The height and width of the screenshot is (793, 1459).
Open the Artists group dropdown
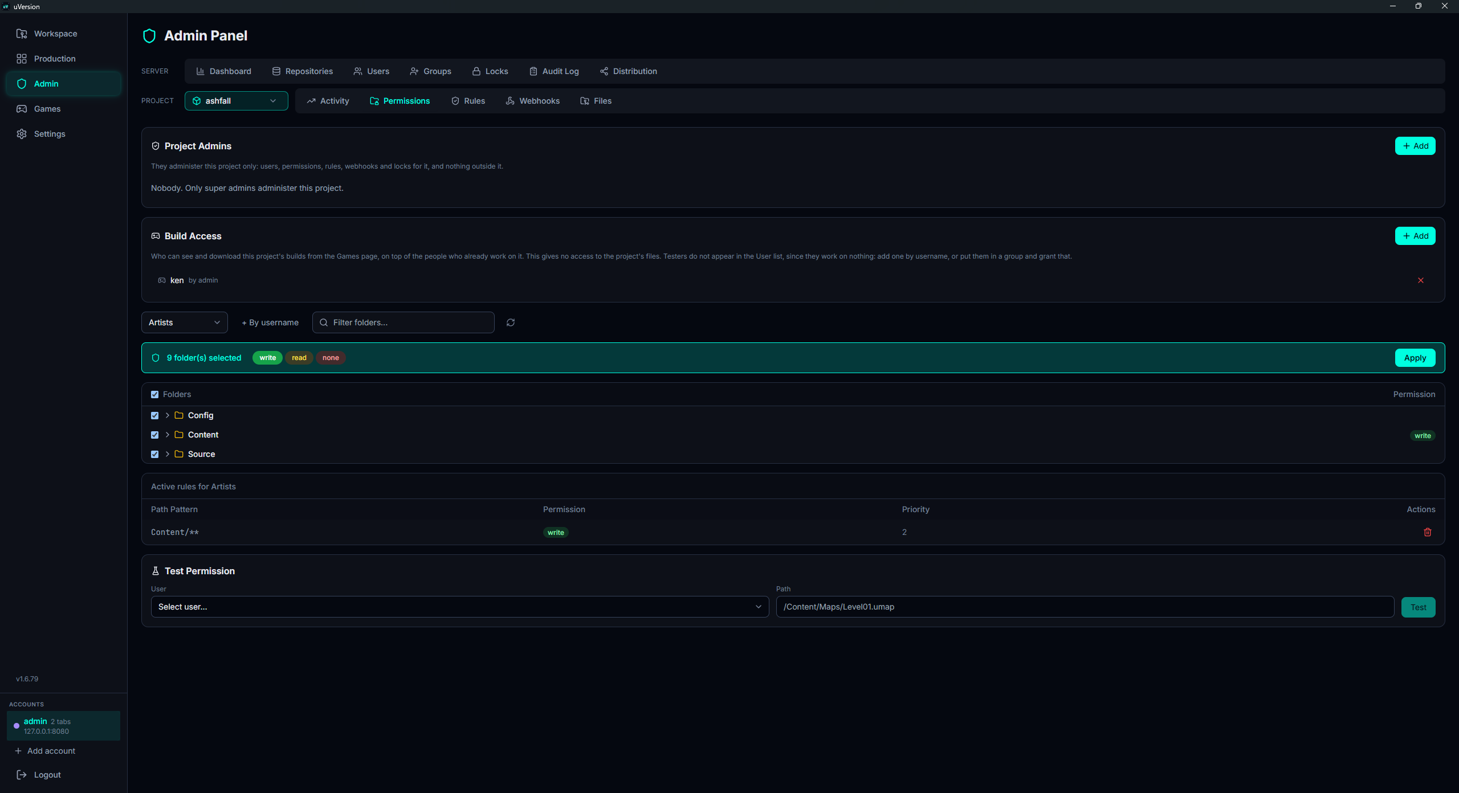pos(185,322)
